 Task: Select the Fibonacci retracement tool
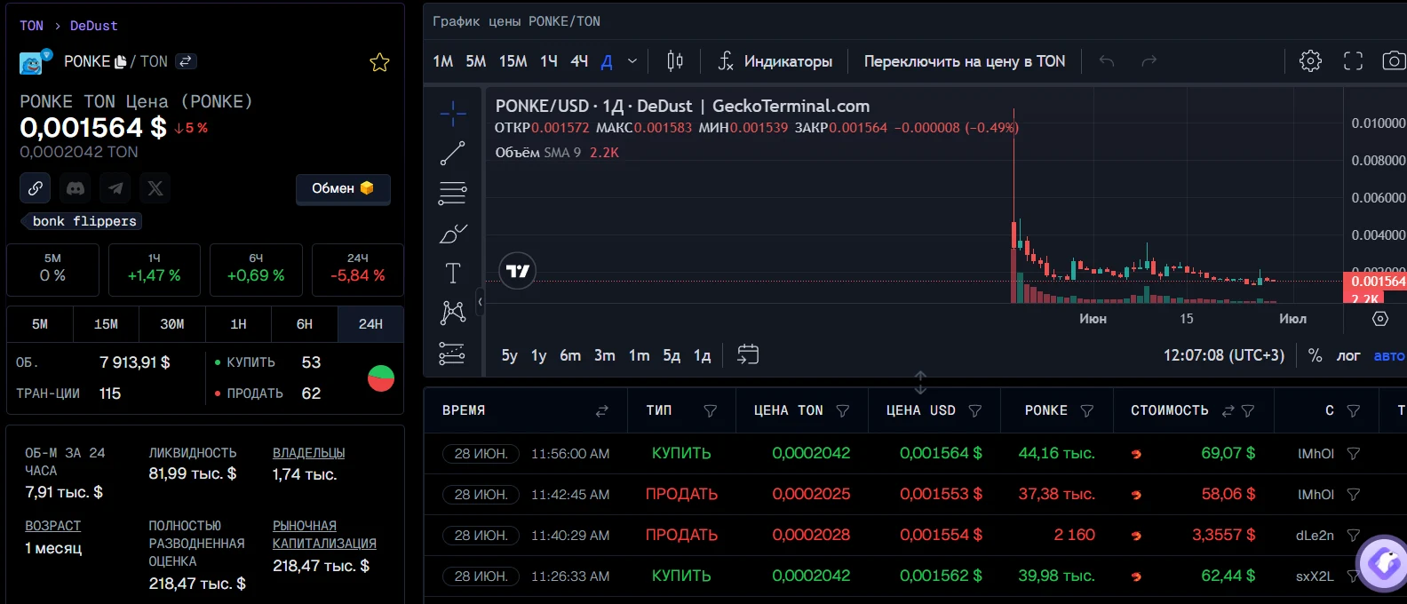[x=453, y=193]
